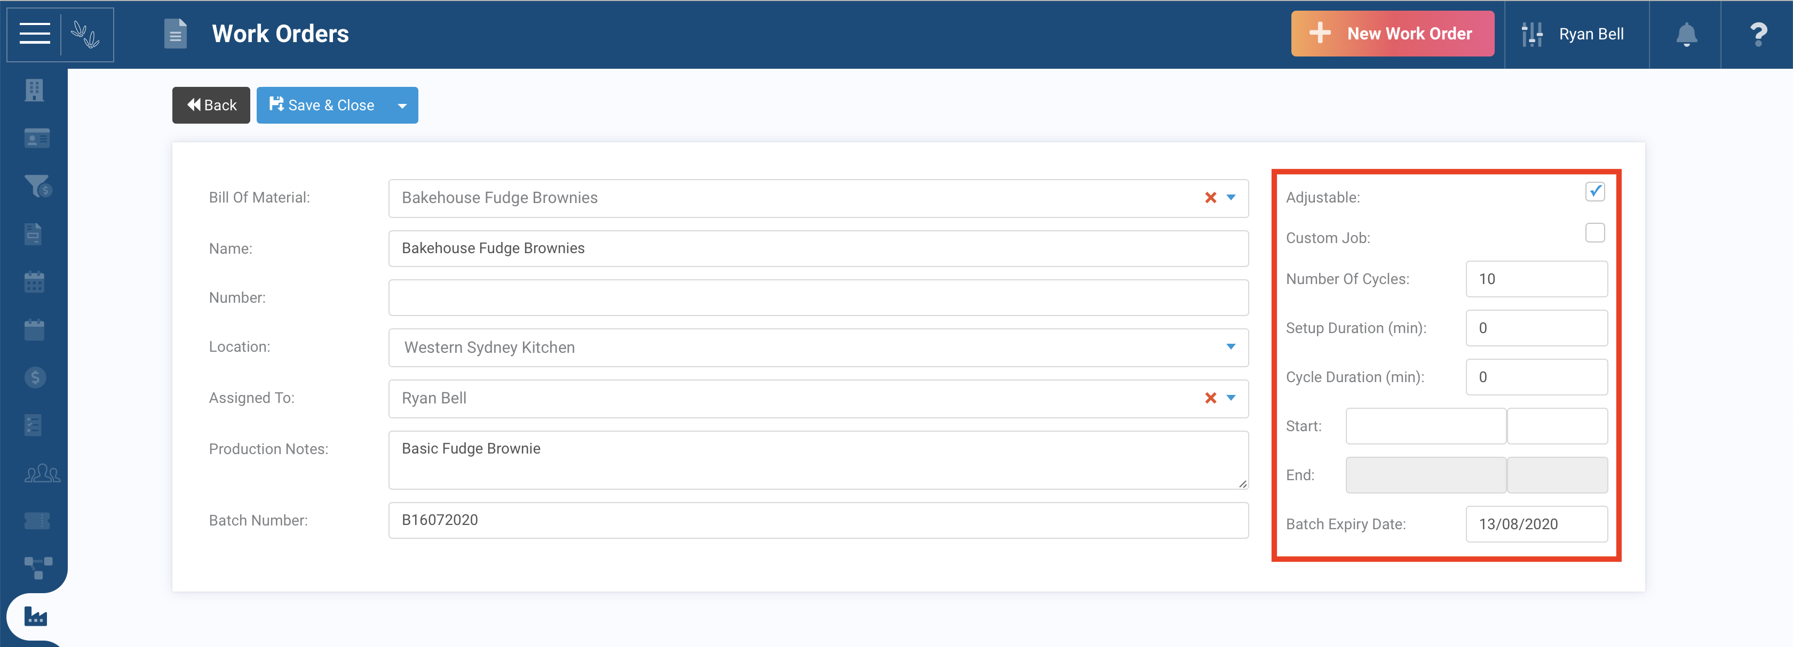The width and height of the screenshot is (1793, 647).
Task: Open the checklist sidebar icon
Action: [x=33, y=425]
